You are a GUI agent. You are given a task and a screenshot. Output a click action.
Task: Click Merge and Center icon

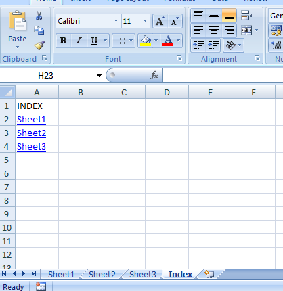tap(246, 30)
